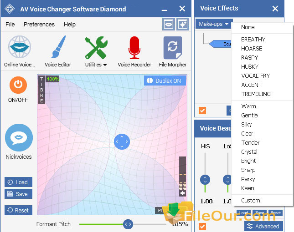Click the Save nickvoice button
Image resolution: width=294 pixels, height=232 pixels.
pyautogui.click(x=18, y=194)
